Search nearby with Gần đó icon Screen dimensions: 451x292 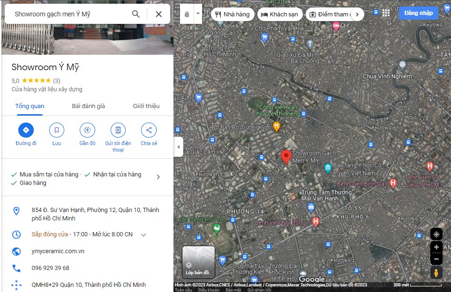pos(88,130)
